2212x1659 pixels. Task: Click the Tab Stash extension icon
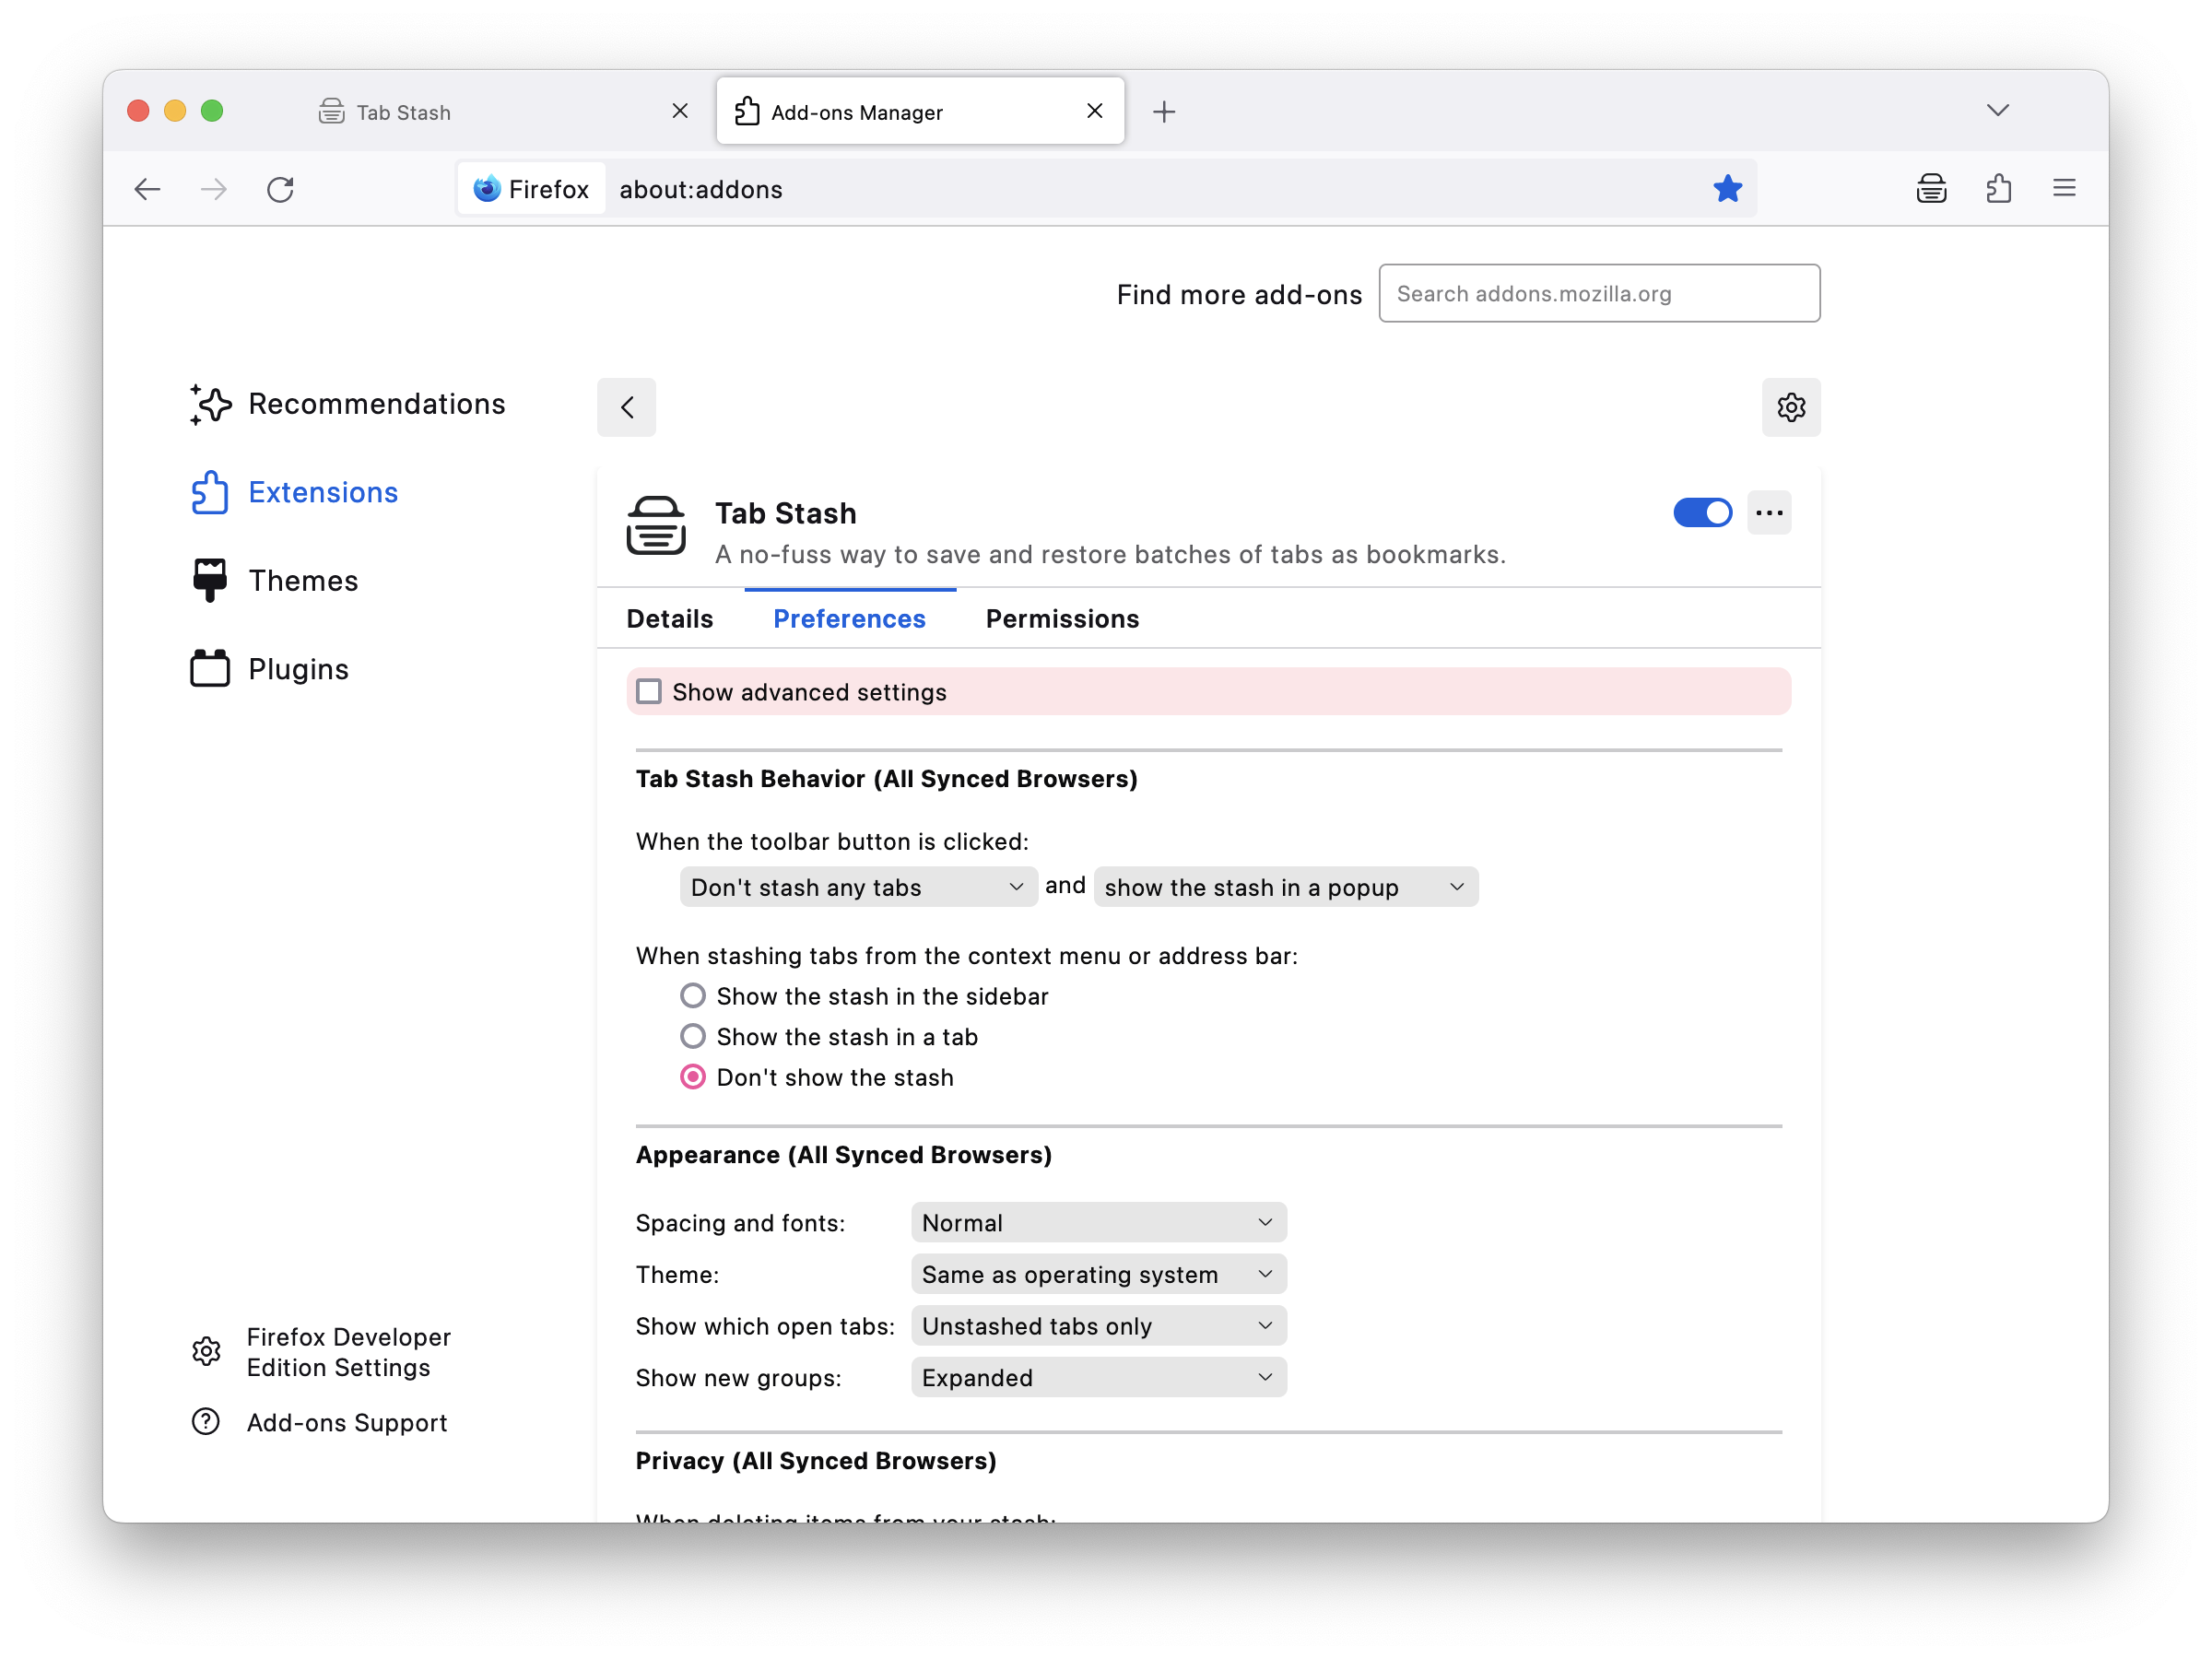click(x=1930, y=188)
